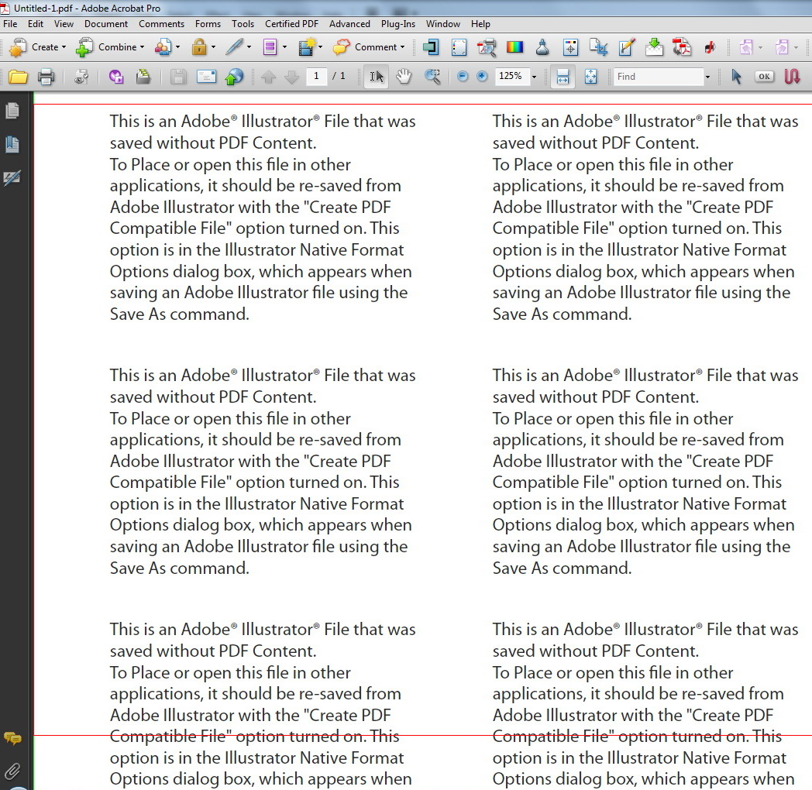
Task: Click the Preflight document eye icon
Action: click(81, 77)
